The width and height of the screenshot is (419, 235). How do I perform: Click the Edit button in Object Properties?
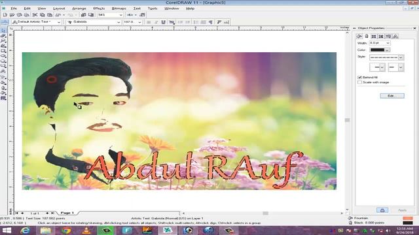coord(392,96)
